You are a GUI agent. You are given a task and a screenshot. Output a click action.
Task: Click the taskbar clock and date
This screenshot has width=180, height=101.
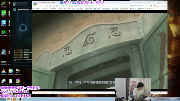[x=173, y=99]
